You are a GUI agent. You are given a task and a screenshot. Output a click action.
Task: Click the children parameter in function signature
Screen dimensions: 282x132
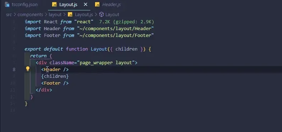coord(127,49)
